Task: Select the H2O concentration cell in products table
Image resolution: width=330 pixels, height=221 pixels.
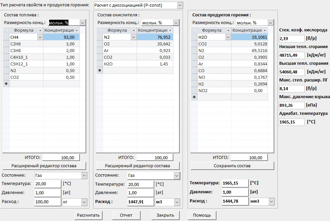Action: tap(249, 37)
